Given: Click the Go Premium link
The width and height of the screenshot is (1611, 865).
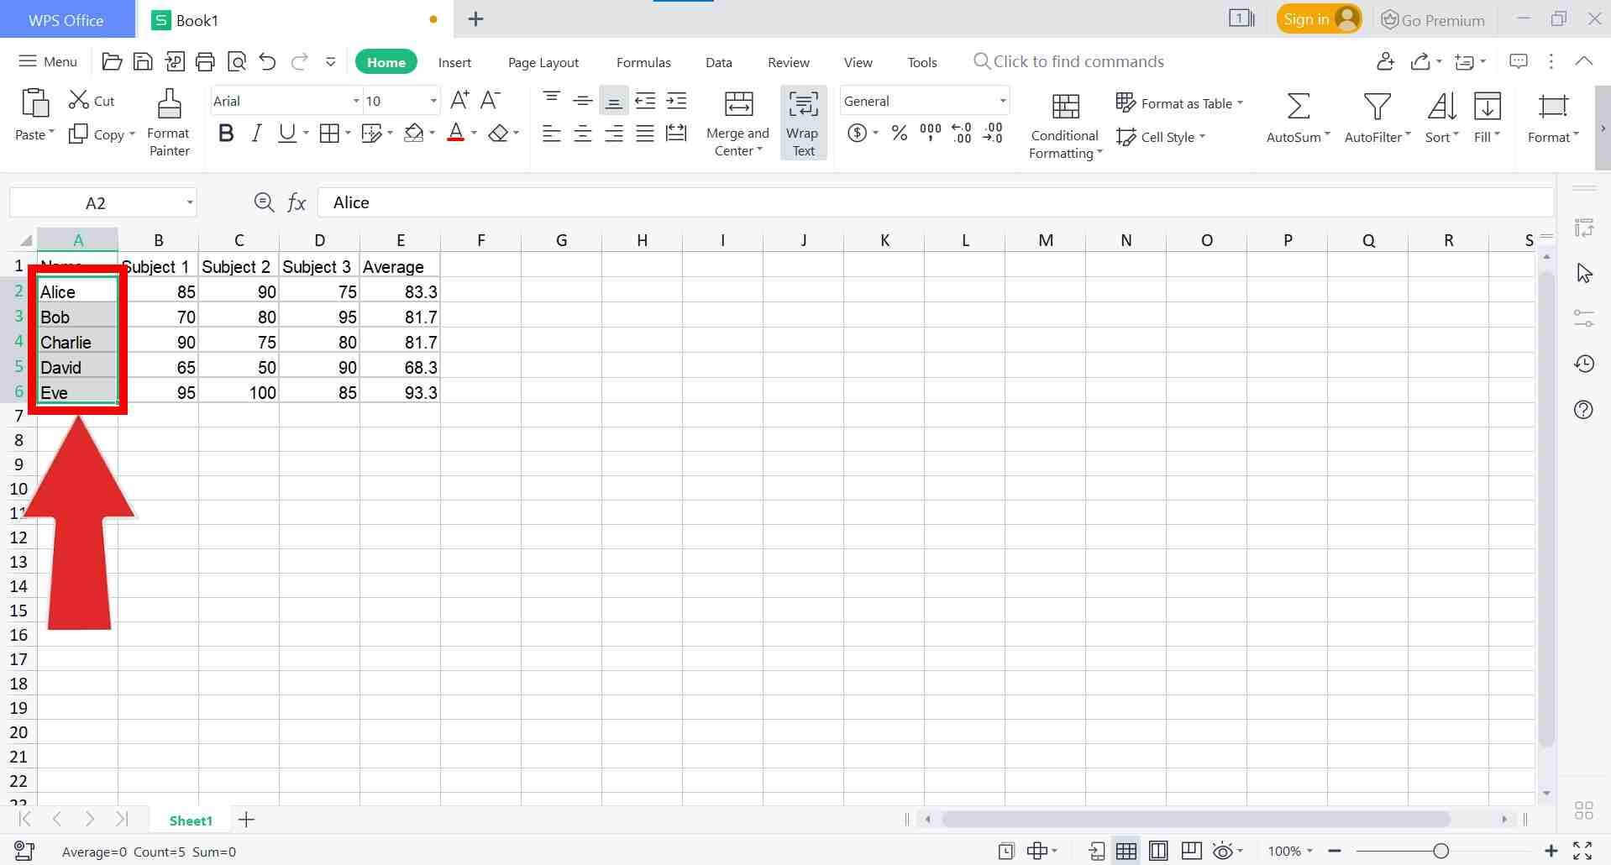Looking at the screenshot, I should (1433, 19).
